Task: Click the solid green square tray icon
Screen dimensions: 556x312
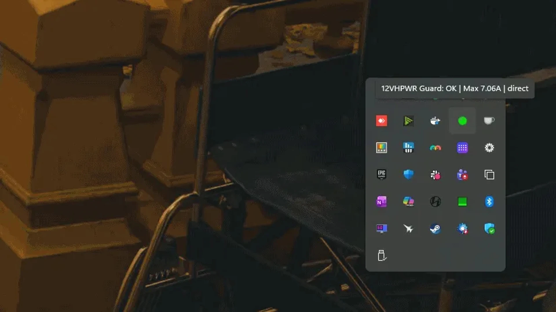Action: click(x=462, y=201)
